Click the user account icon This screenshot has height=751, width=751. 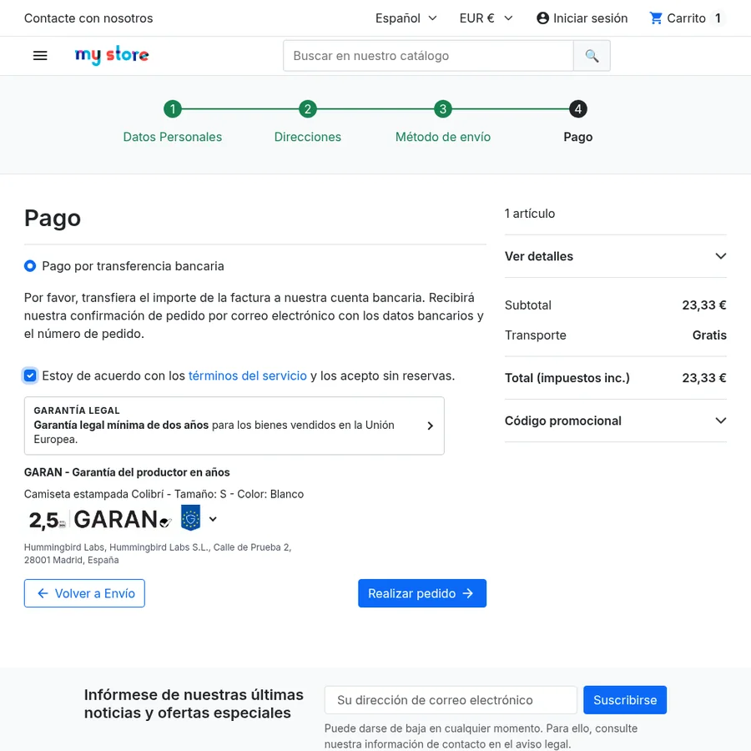click(x=542, y=18)
